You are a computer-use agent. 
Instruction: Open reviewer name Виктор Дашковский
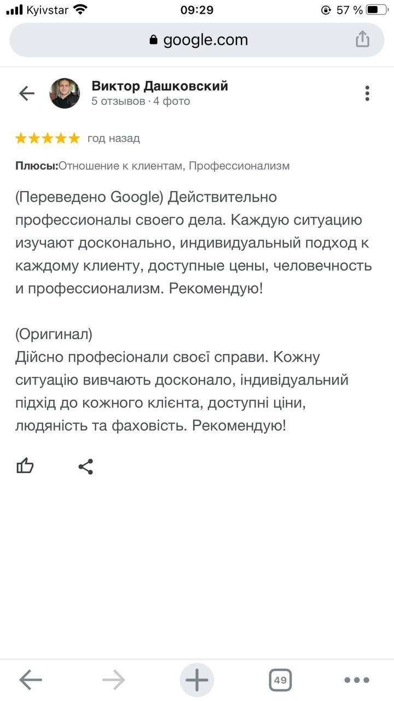point(160,86)
